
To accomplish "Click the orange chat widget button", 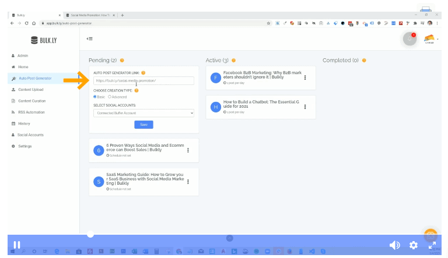I will 430,235.
